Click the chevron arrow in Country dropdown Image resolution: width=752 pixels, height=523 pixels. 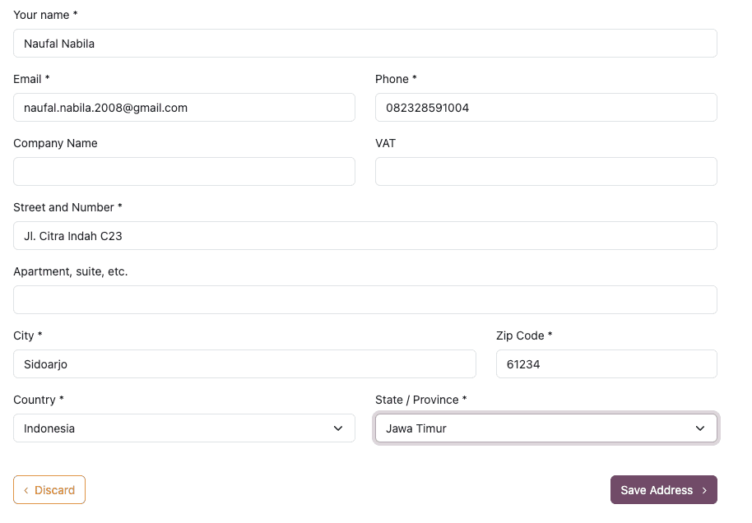coord(338,428)
